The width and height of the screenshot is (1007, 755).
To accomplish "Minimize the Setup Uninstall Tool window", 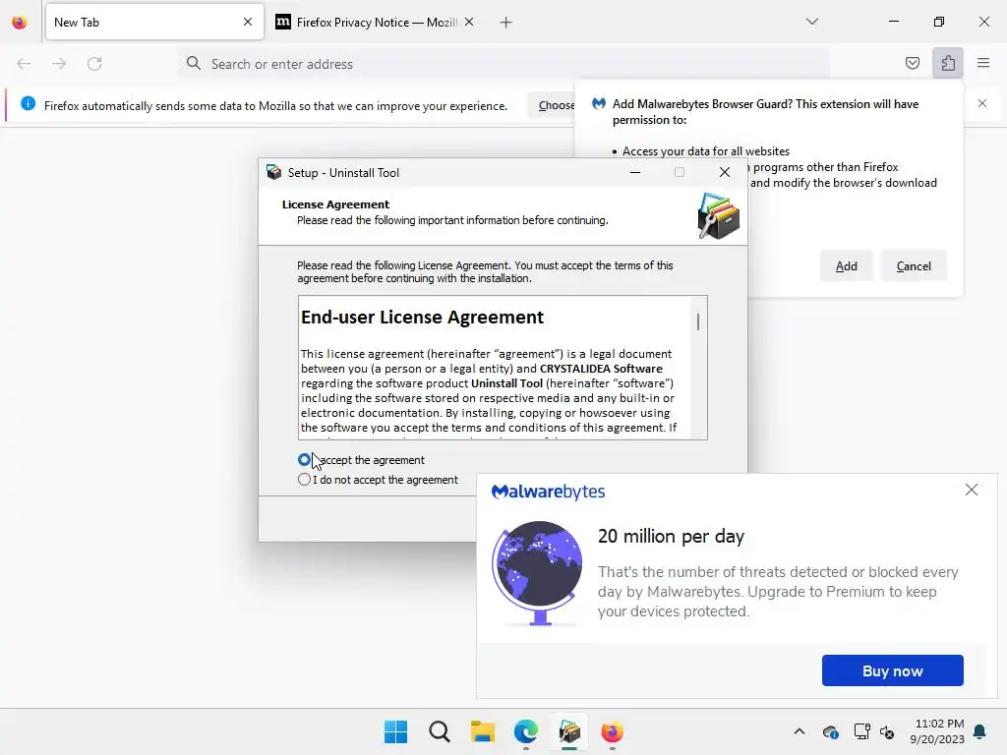I will click(x=635, y=172).
